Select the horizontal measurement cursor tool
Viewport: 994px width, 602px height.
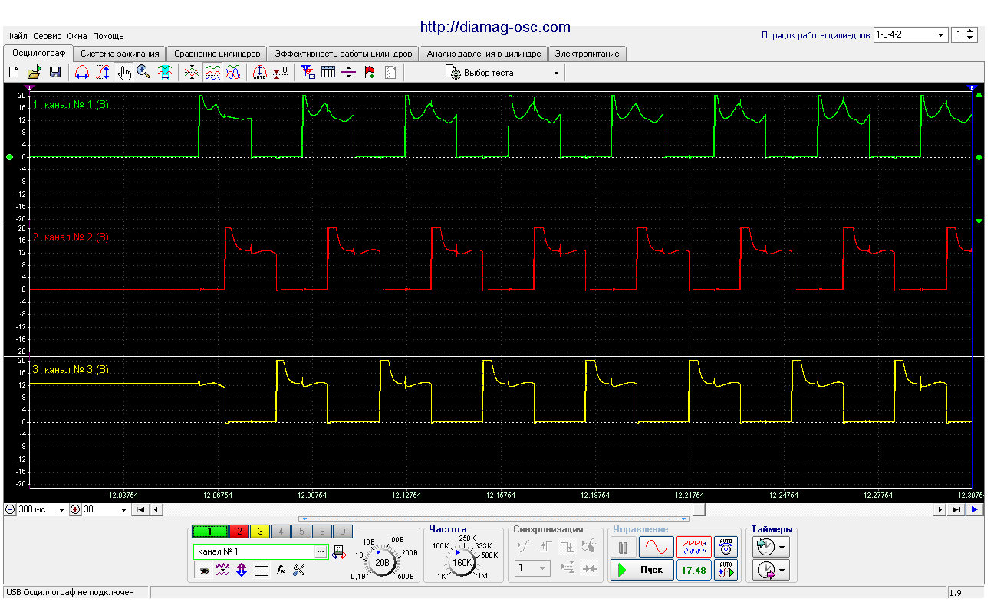[x=81, y=73]
